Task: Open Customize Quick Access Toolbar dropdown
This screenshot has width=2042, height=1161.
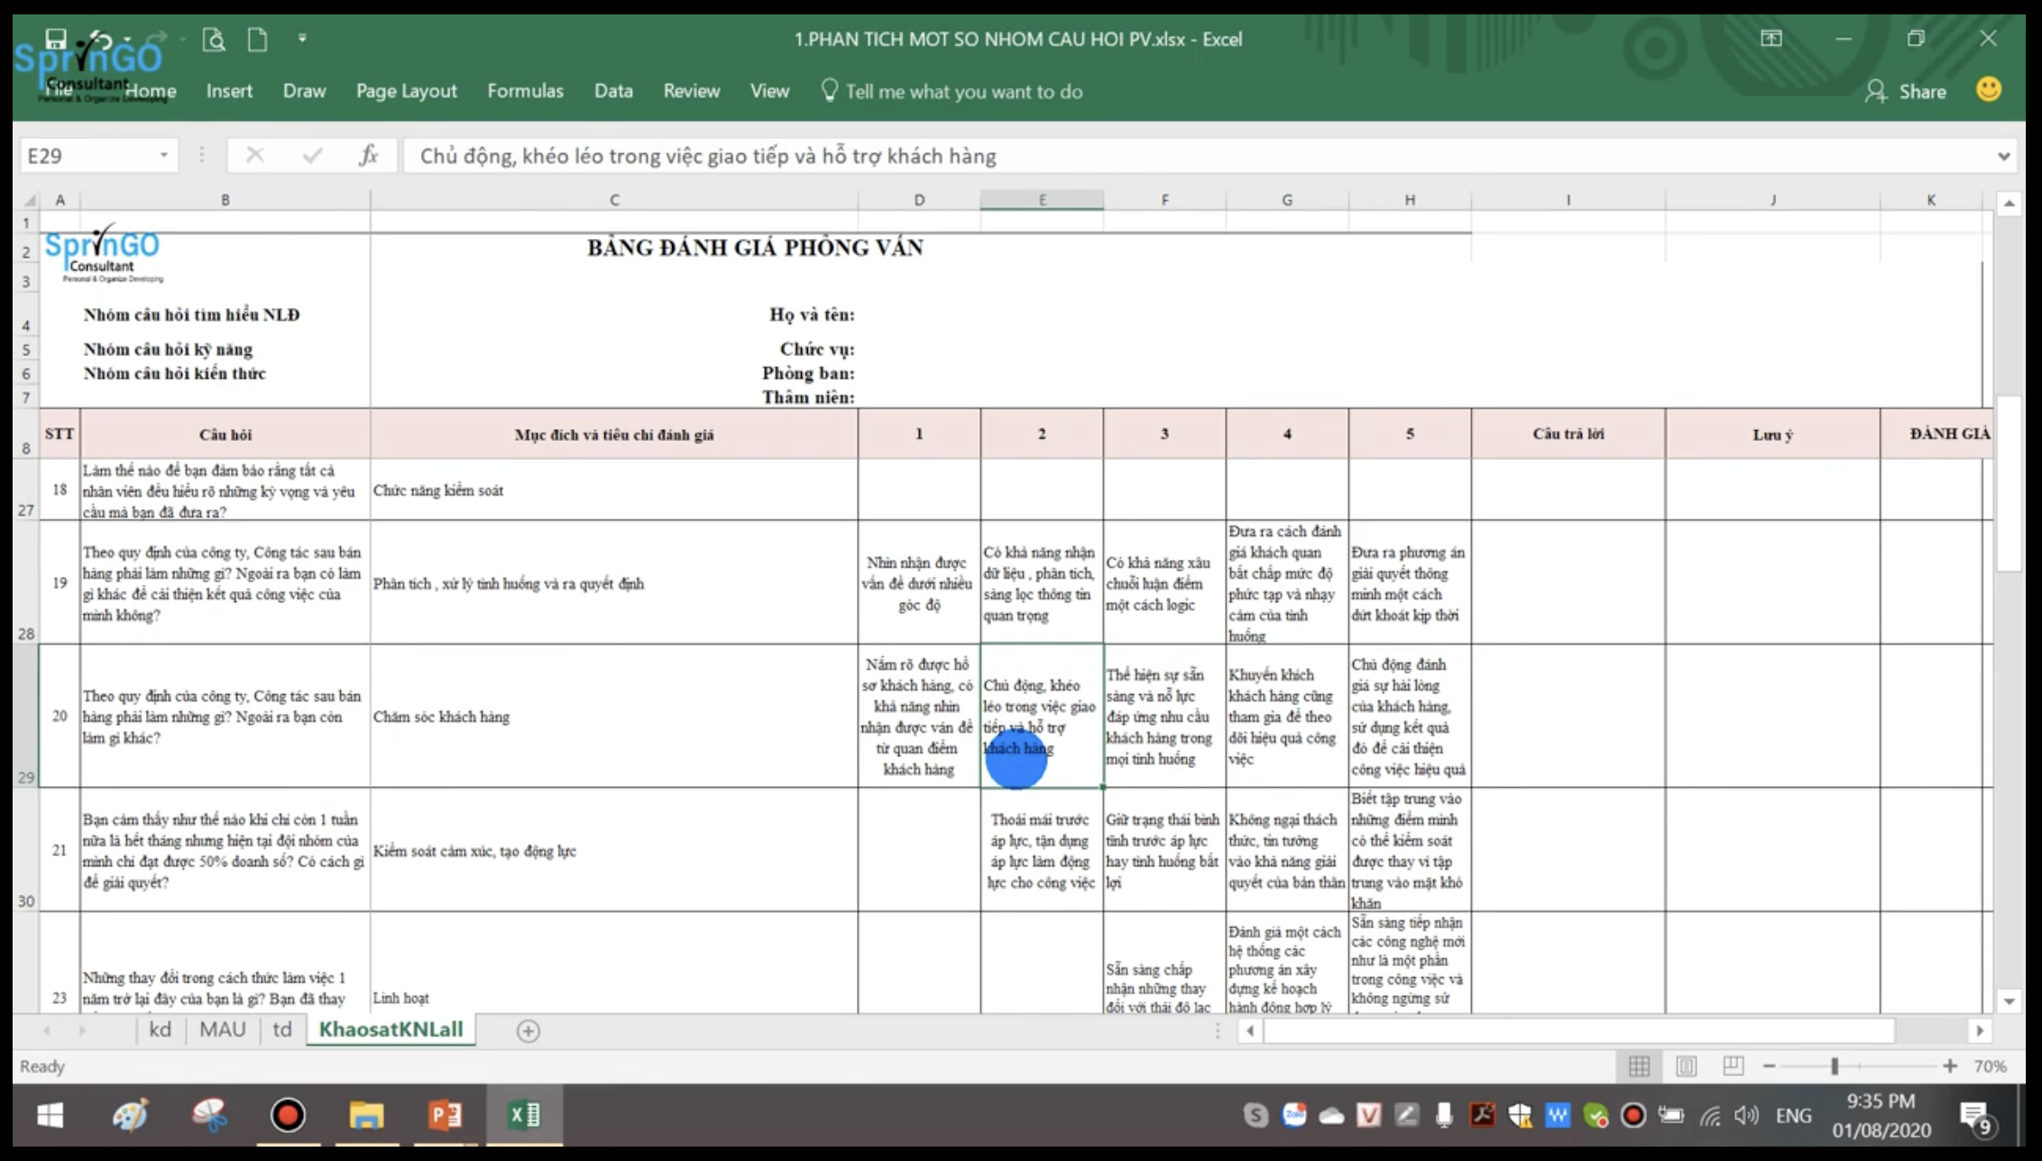Action: [302, 39]
